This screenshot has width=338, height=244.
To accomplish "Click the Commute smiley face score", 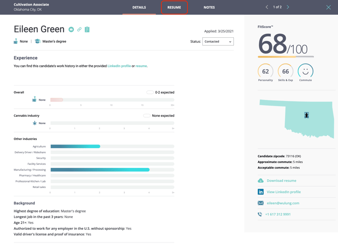I will [x=305, y=71].
